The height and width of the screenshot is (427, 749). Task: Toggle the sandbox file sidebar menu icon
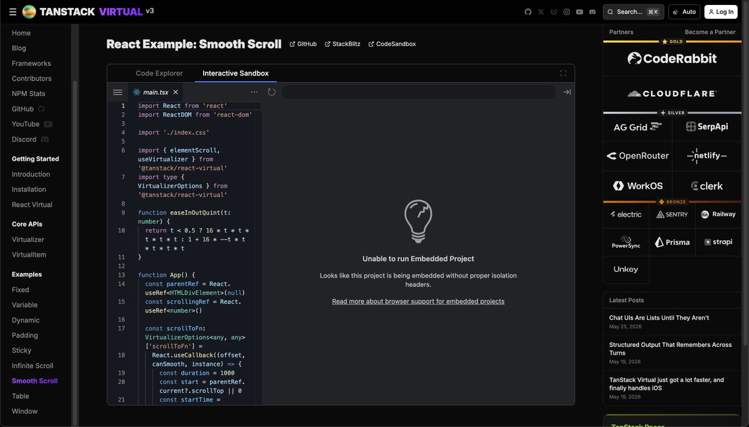pos(117,92)
